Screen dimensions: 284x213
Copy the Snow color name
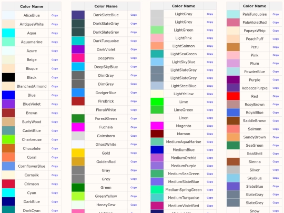click(x=276, y=211)
